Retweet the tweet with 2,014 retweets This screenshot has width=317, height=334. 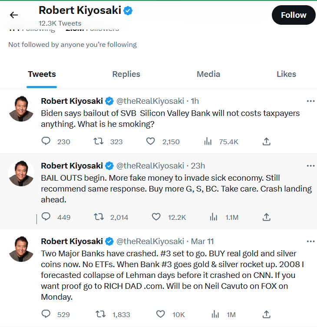pyautogui.click(x=99, y=217)
